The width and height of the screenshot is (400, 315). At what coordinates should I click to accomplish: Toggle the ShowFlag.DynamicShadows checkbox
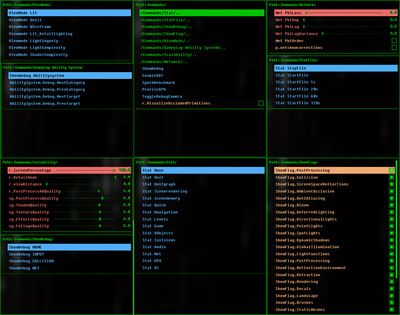tap(391, 240)
